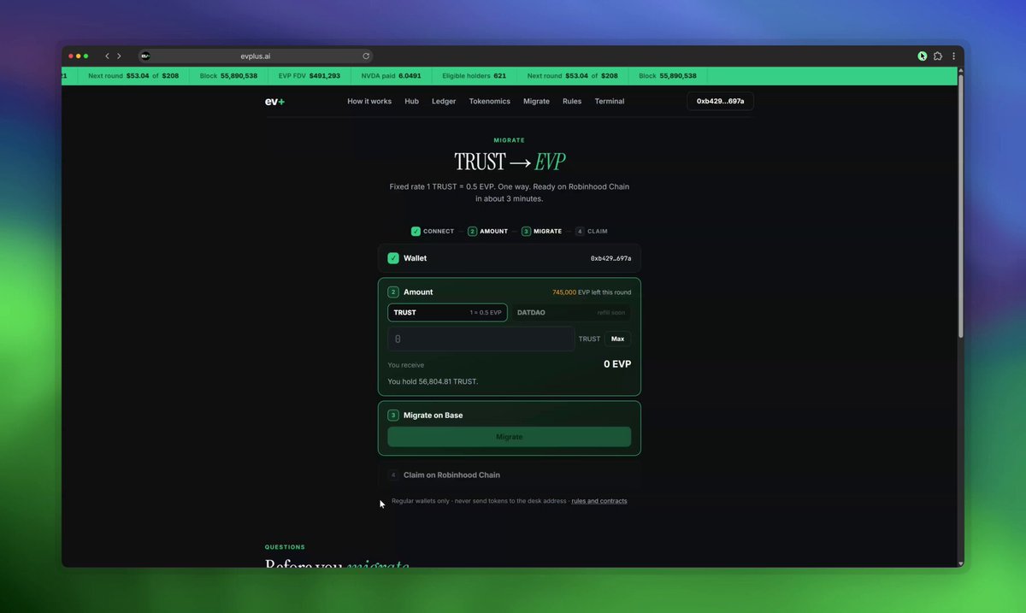Open the wallet address button in the header
The width and height of the screenshot is (1026, 613).
721,102
